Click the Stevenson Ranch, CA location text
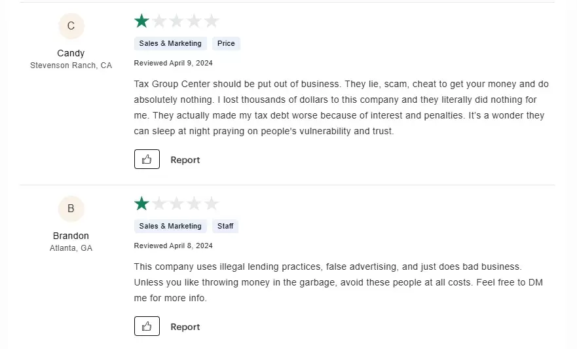The image size is (577, 349). 71,65
